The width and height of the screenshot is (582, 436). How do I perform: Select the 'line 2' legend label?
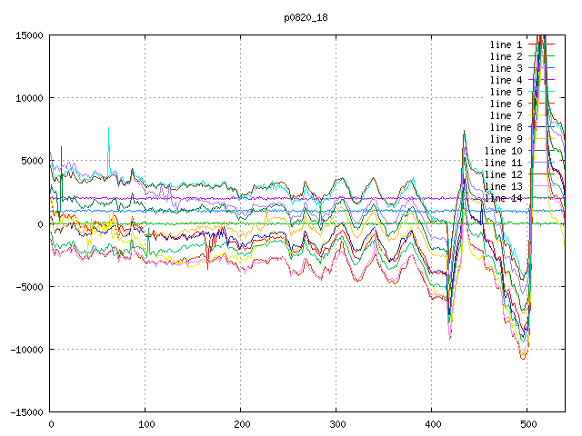point(506,56)
